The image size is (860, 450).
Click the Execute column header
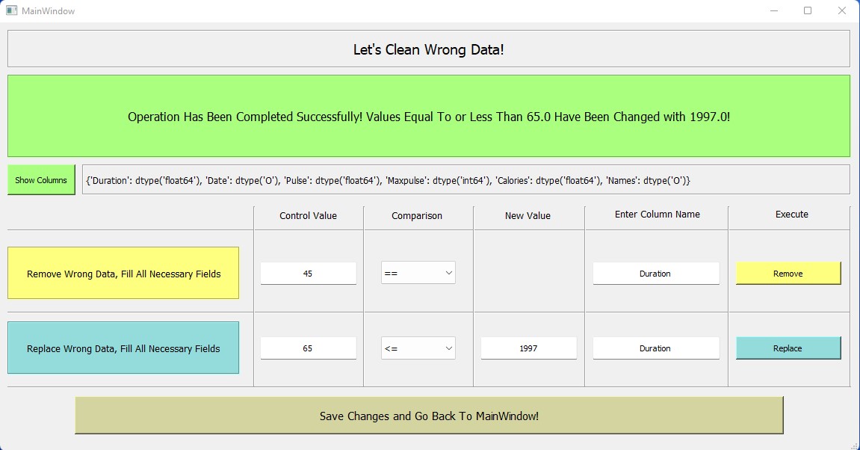pyautogui.click(x=791, y=215)
